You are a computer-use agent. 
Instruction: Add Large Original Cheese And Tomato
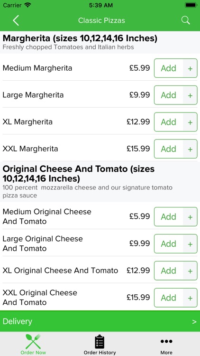click(168, 244)
